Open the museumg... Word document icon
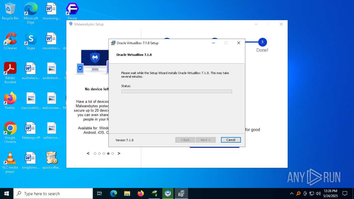Image resolution: width=354 pixels, height=199 pixels. click(x=51, y=12)
